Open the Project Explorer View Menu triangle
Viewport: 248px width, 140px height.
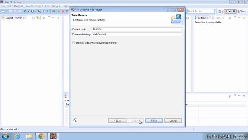49,17
